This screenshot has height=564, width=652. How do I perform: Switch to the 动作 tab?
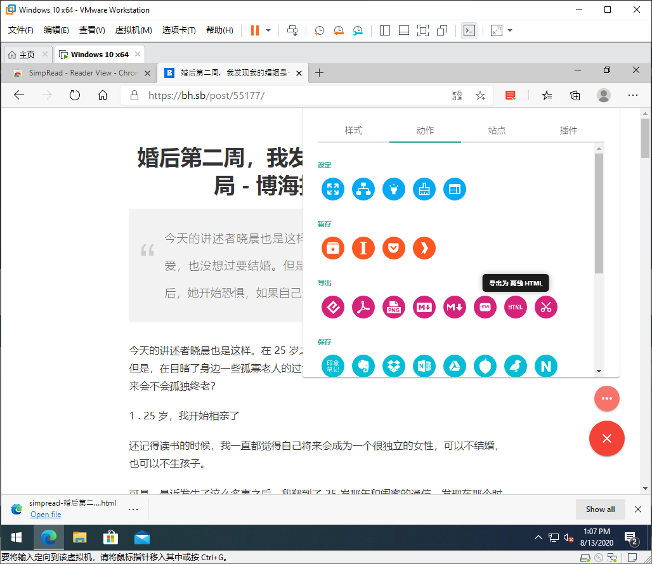point(425,131)
